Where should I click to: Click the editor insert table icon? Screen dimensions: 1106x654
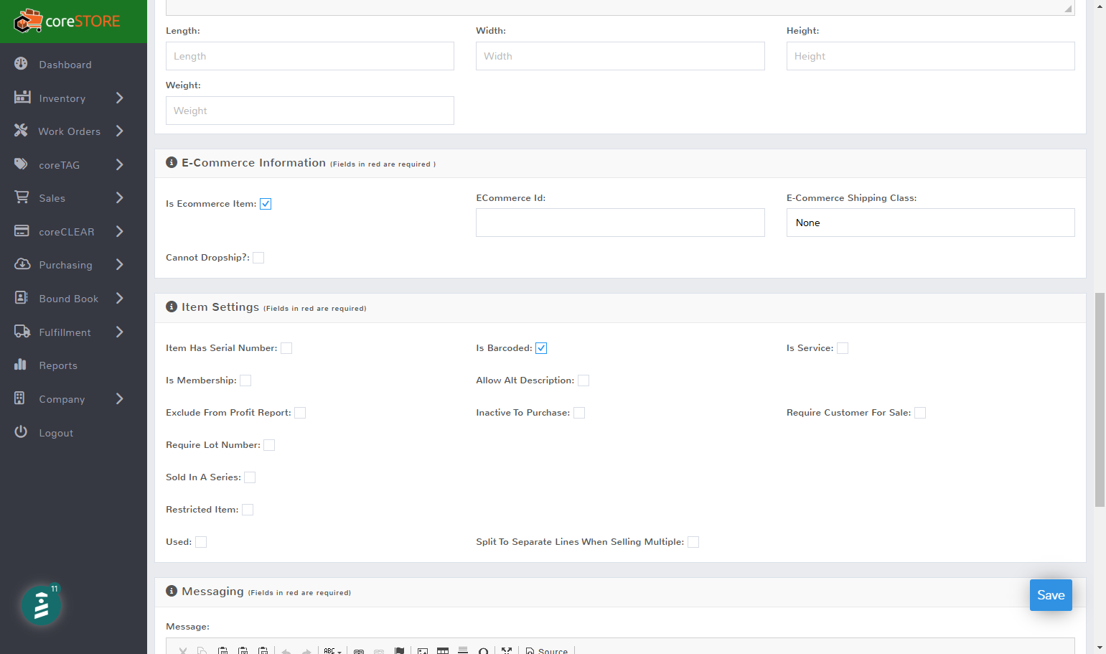pos(443,650)
